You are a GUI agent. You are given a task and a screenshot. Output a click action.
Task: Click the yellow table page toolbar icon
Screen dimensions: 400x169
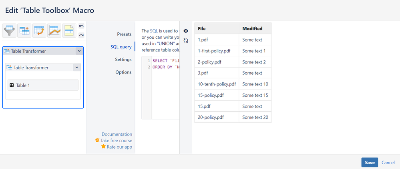click(69, 30)
